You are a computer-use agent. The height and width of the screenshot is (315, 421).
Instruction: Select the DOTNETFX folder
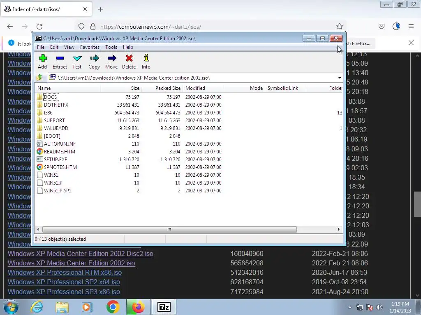tap(56, 105)
